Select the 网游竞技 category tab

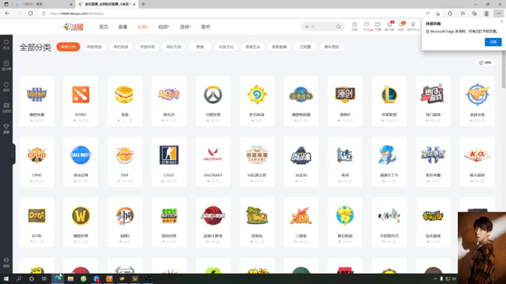pyautogui.click(x=94, y=47)
